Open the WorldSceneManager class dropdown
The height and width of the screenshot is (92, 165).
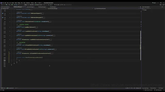point(70,8)
